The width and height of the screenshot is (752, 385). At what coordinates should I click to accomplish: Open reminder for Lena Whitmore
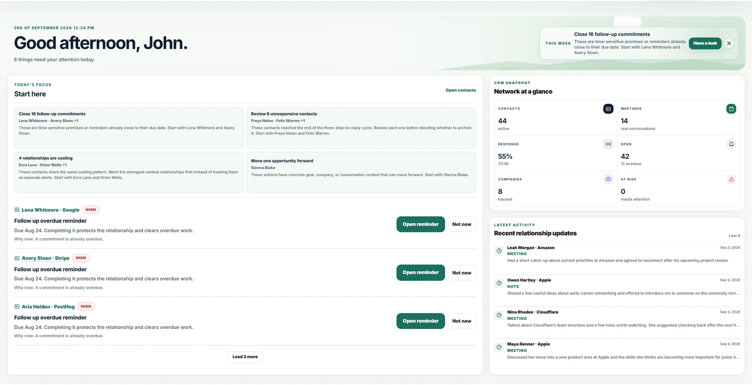click(421, 224)
